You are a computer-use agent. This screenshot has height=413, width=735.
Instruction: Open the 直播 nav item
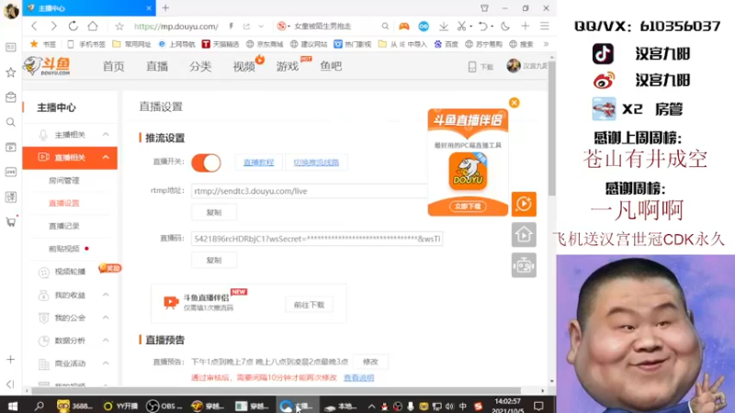[157, 66]
